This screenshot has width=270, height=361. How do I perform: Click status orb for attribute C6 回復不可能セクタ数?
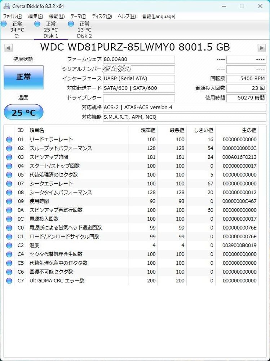point(9,272)
